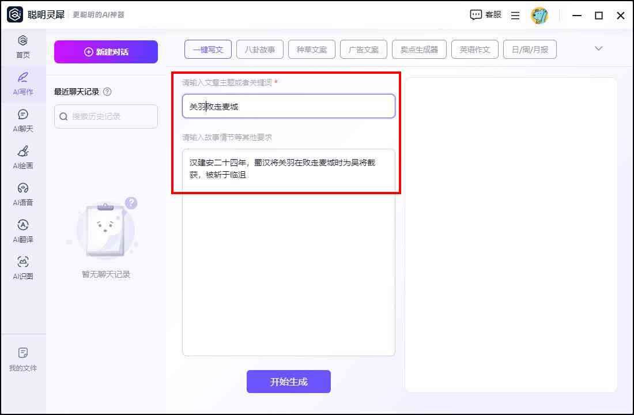
Task: Open the 广告文案 tab
Action: click(364, 50)
